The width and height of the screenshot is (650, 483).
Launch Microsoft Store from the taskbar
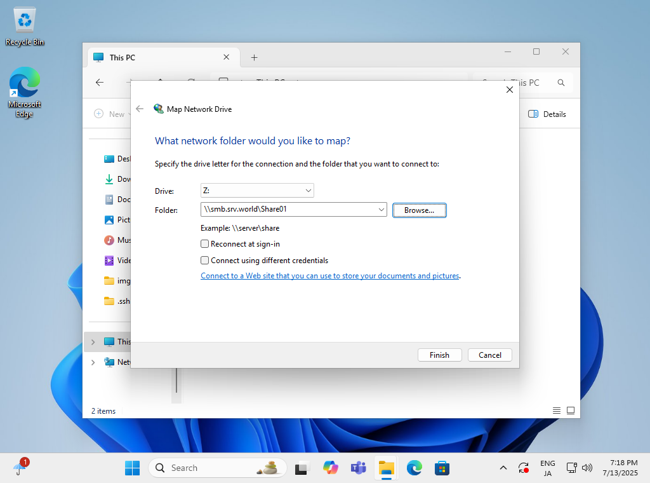pos(442,468)
